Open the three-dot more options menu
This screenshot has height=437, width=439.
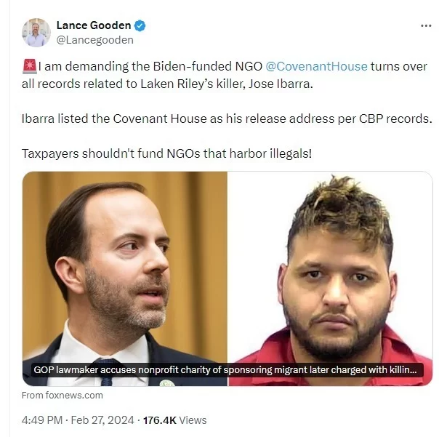click(x=426, y=25)
